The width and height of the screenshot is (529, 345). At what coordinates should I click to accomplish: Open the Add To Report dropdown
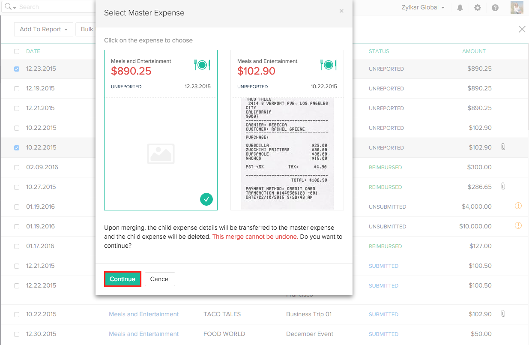(43, 29)
